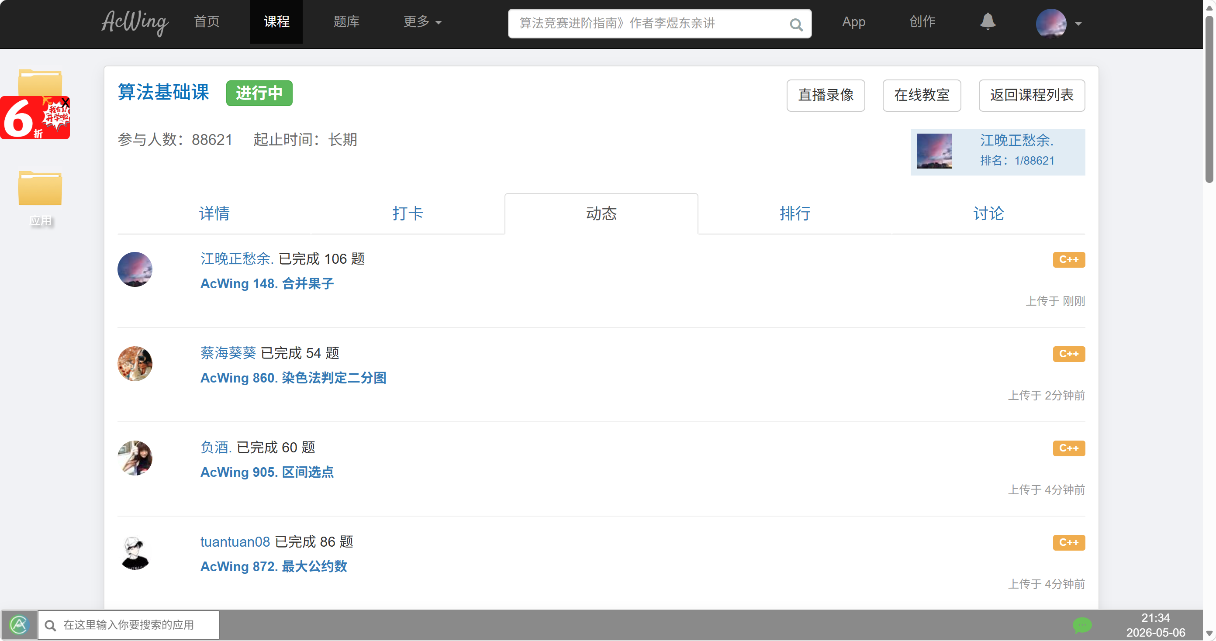1216x641 pixels.
Task: Click the 直播录像 button
Action: (826, 95)
